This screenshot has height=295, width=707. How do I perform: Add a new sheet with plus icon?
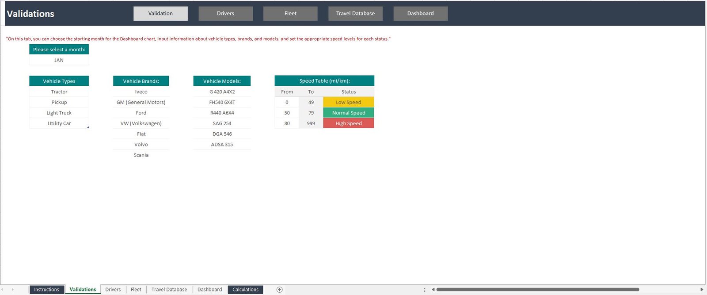coord(279,290)
